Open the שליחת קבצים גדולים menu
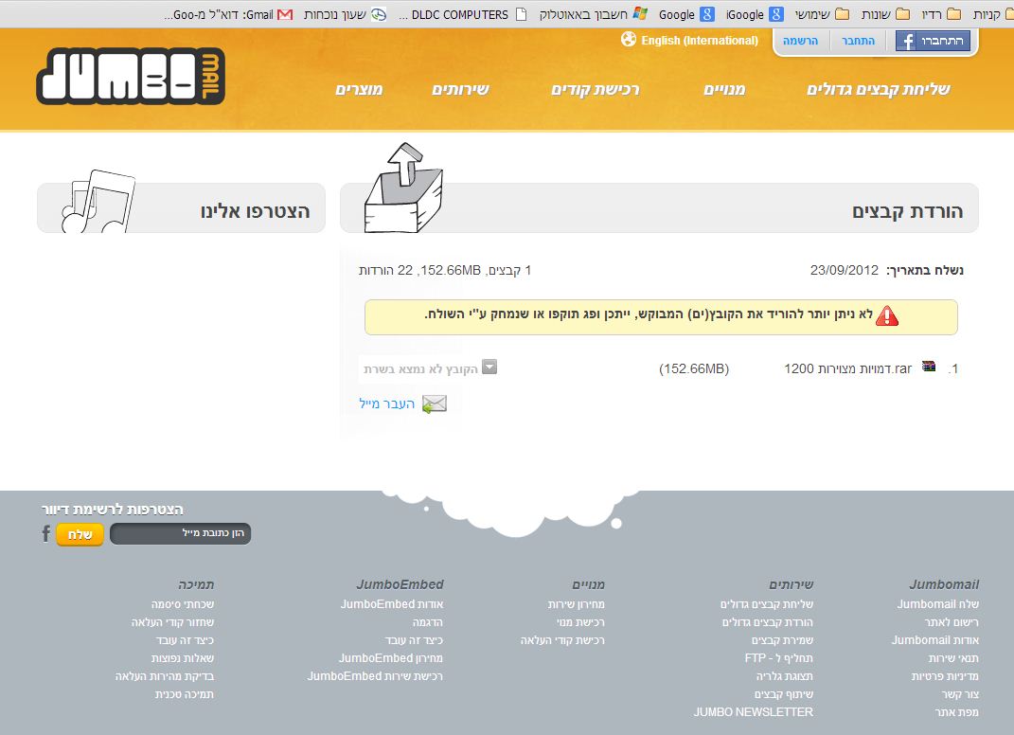The image size is (1014, 735). 879,89
